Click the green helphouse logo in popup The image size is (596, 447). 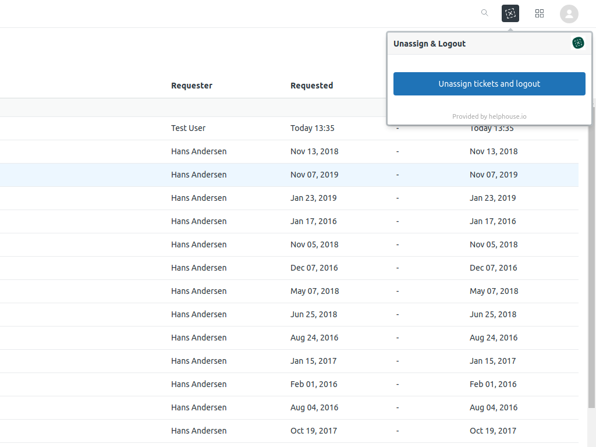click(578, 43)
